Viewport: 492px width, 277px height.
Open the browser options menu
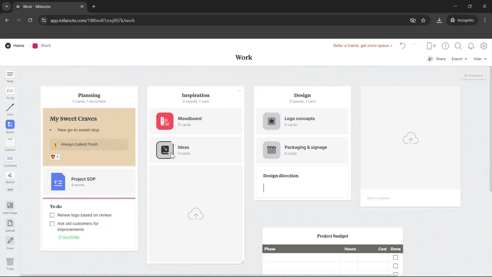point(485,20)
